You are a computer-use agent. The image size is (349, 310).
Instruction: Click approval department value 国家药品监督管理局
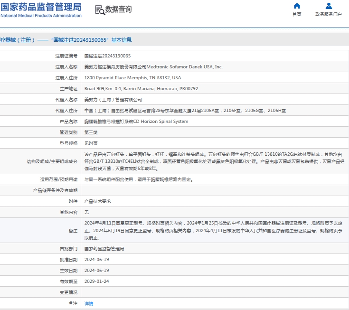pyautogui.click(x=104, y=249)
